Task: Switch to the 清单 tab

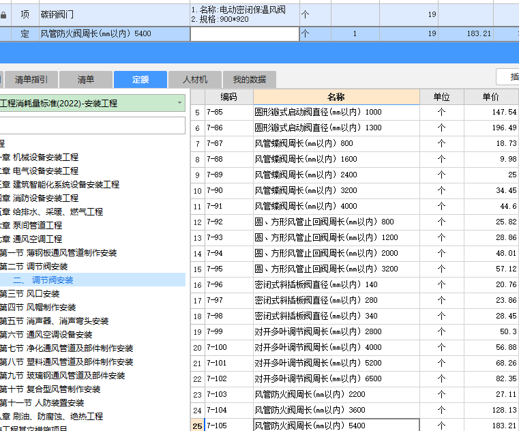Action: tap(86, 79)
